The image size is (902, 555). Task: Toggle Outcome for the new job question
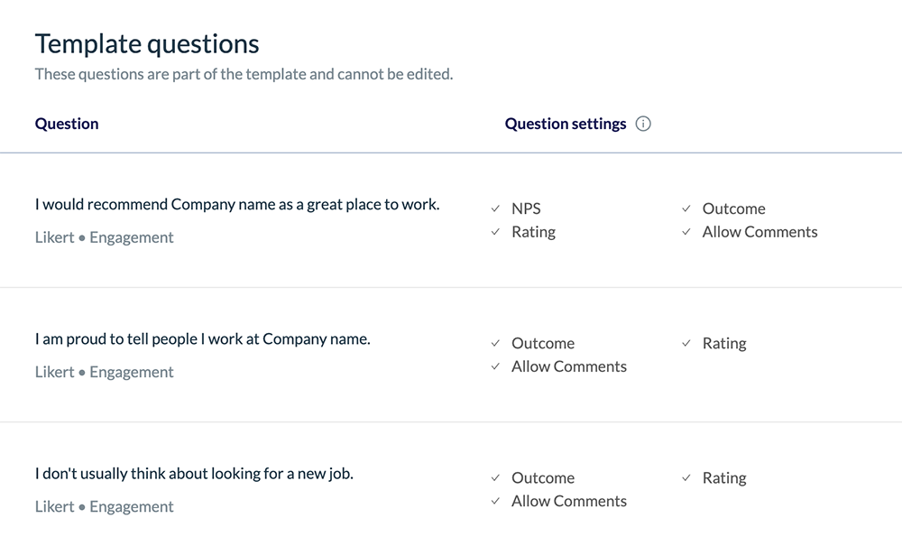(x=495, y=478)
